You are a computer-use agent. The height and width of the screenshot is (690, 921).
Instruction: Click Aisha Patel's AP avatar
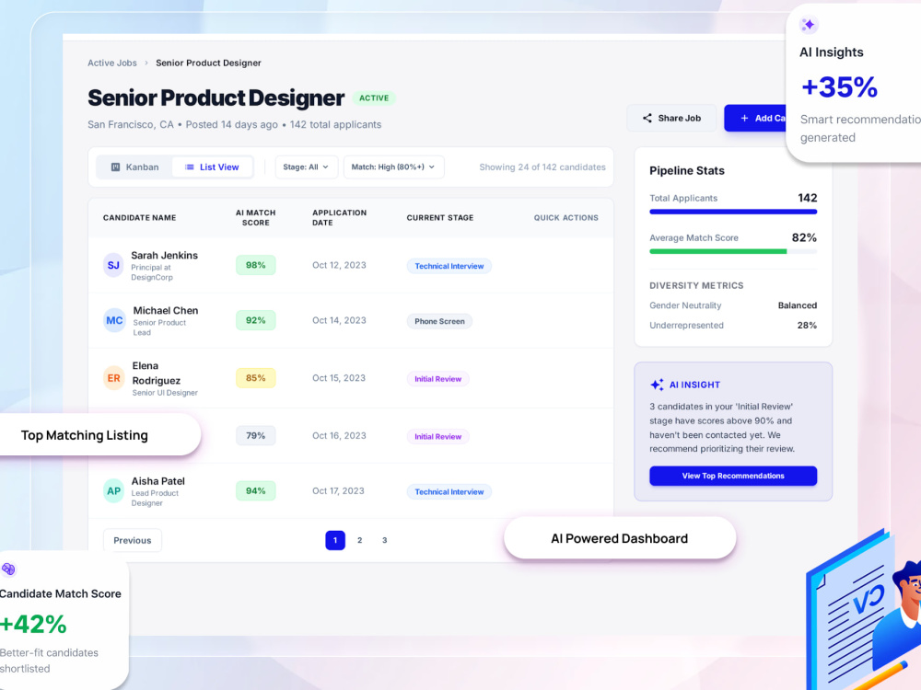point(114,491)
